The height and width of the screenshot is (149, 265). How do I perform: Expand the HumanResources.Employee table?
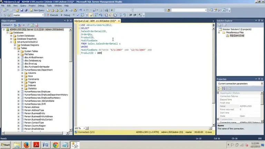[19, 91]
